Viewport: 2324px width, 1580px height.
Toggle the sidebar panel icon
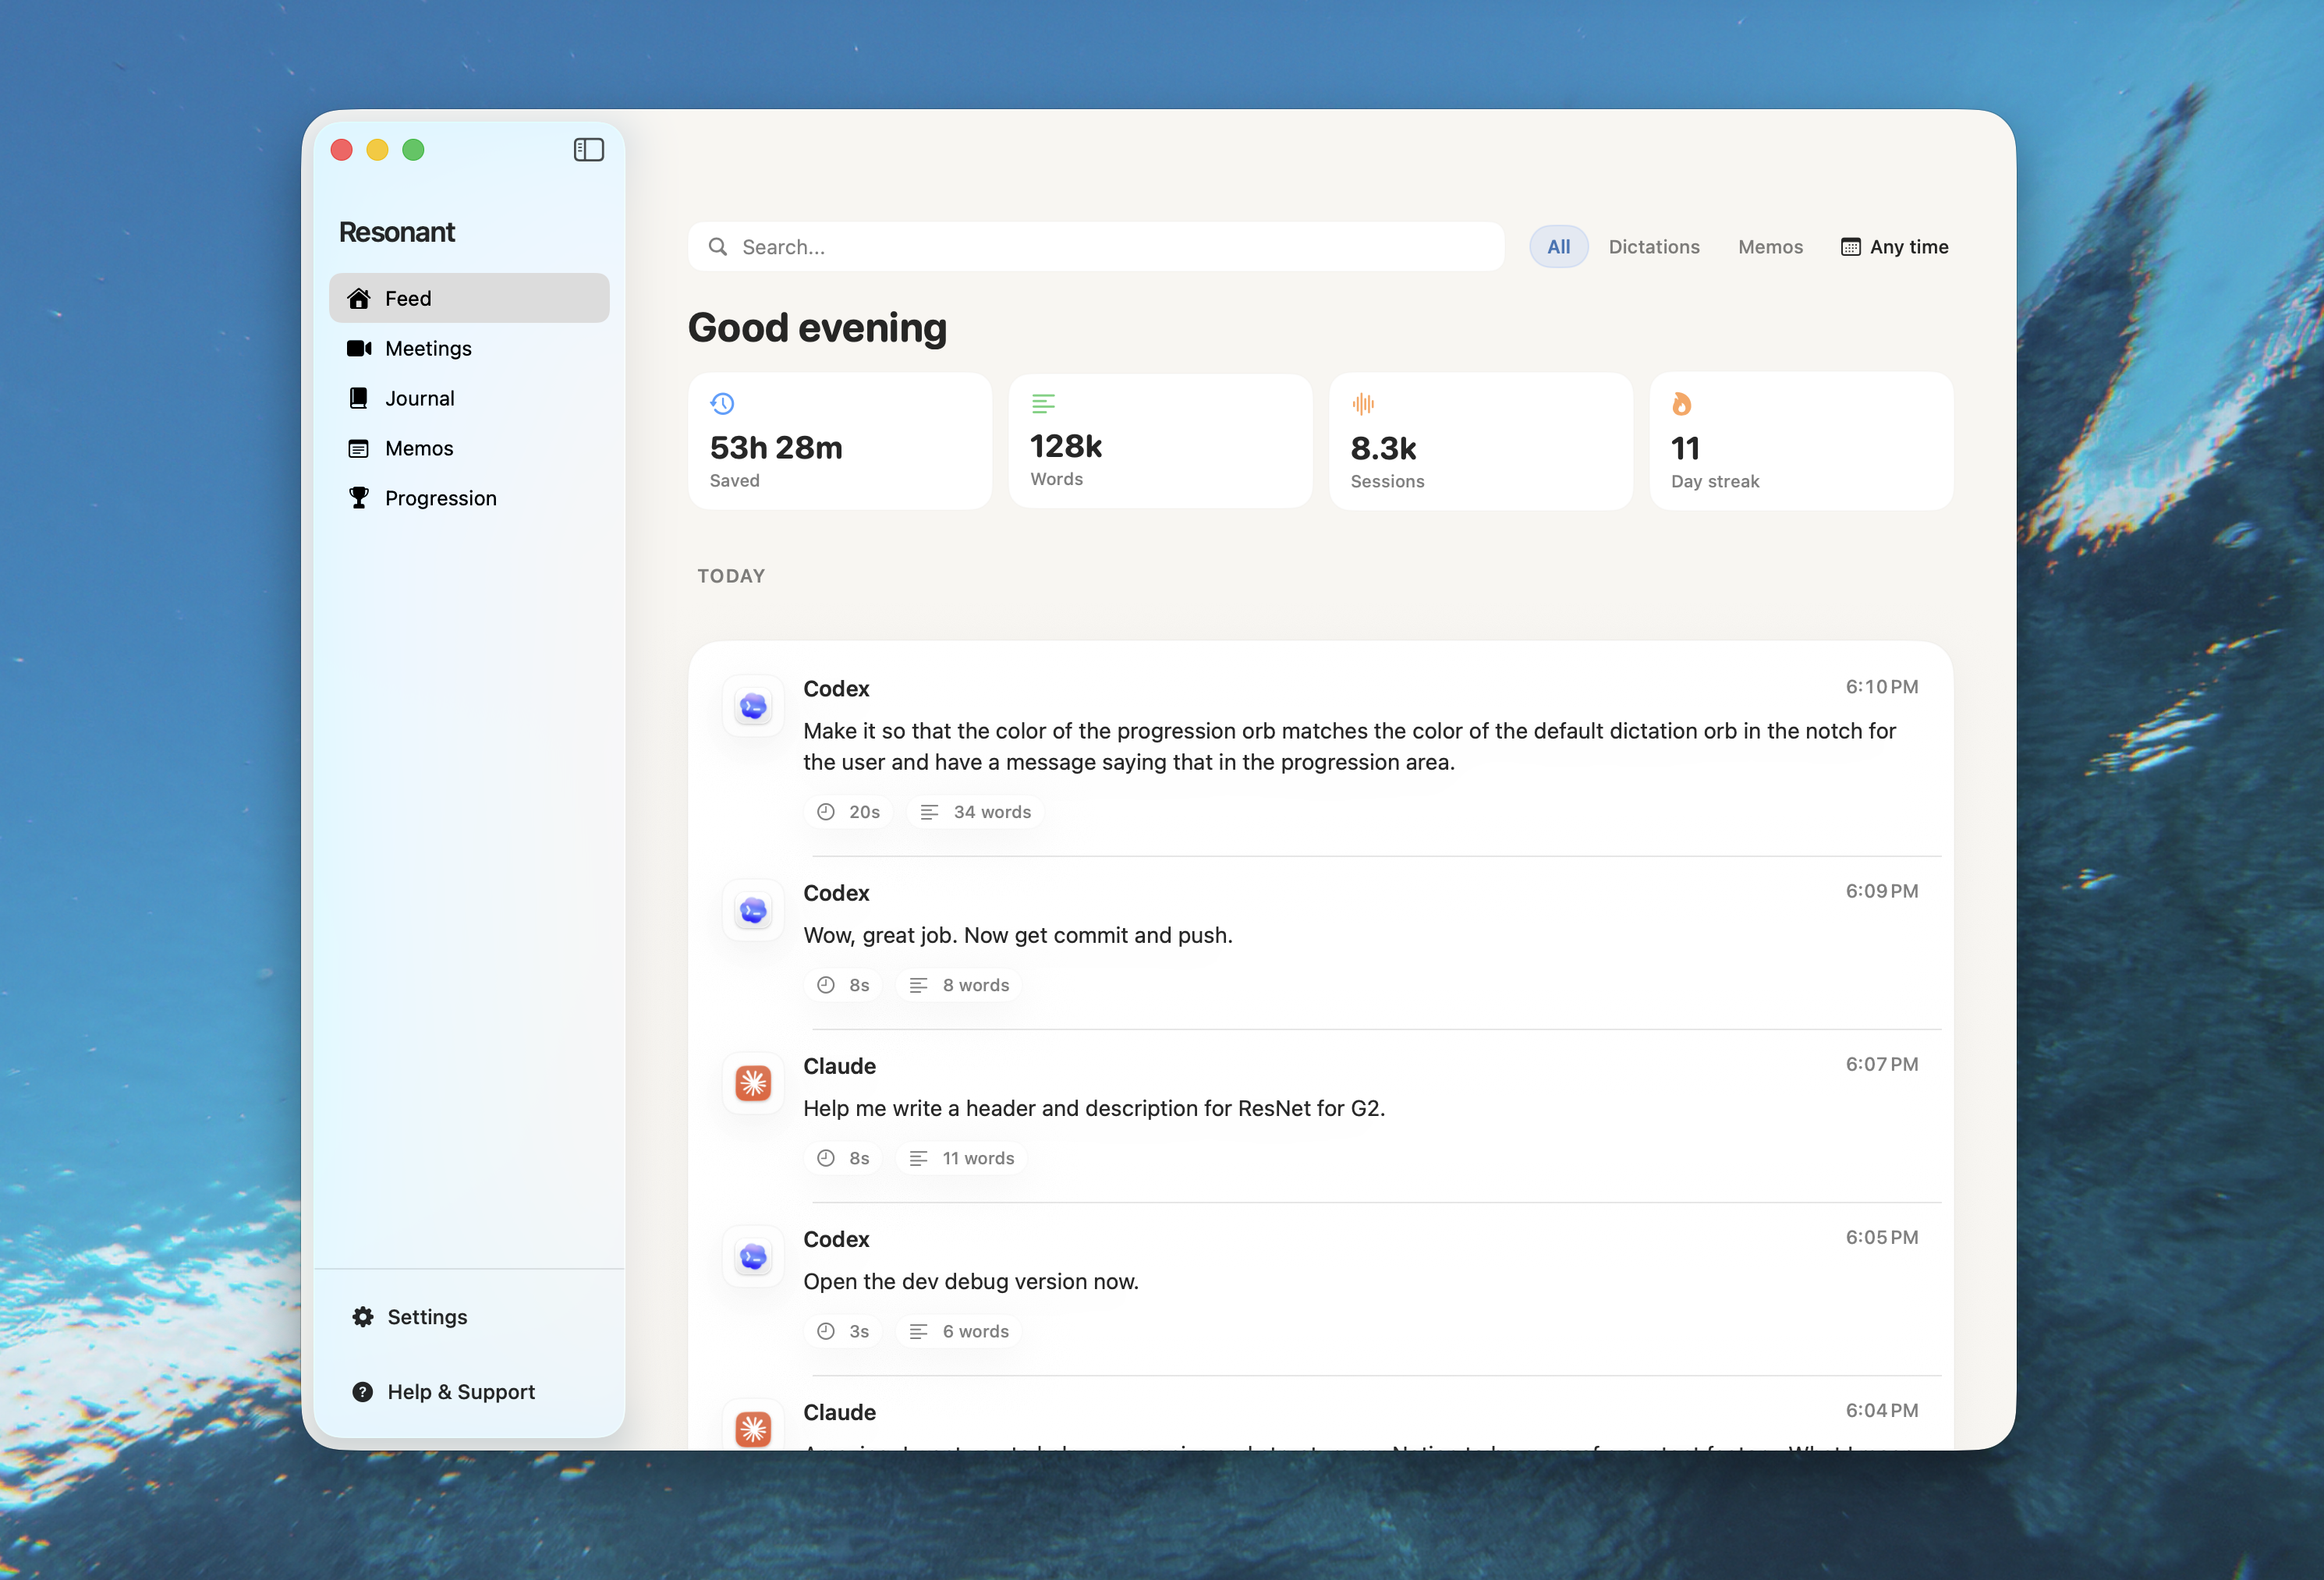(588, 150)
